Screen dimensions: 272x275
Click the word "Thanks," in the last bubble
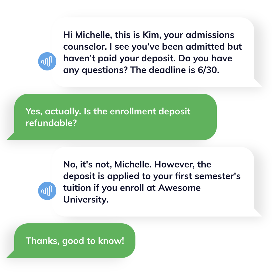click(x=42, y=241)
